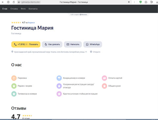
Task: Go to the 'Контакты' navigation tab
Action: click(33, 9)
